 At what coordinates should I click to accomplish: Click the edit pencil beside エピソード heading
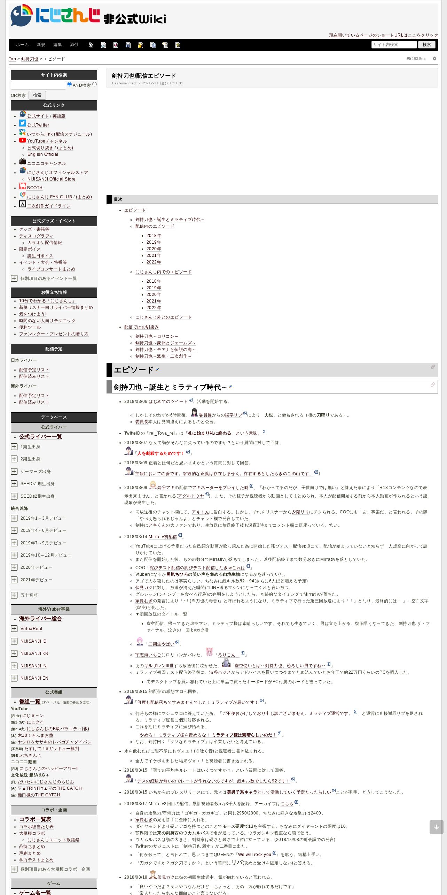pyautogui.click(x=157, y=369)
